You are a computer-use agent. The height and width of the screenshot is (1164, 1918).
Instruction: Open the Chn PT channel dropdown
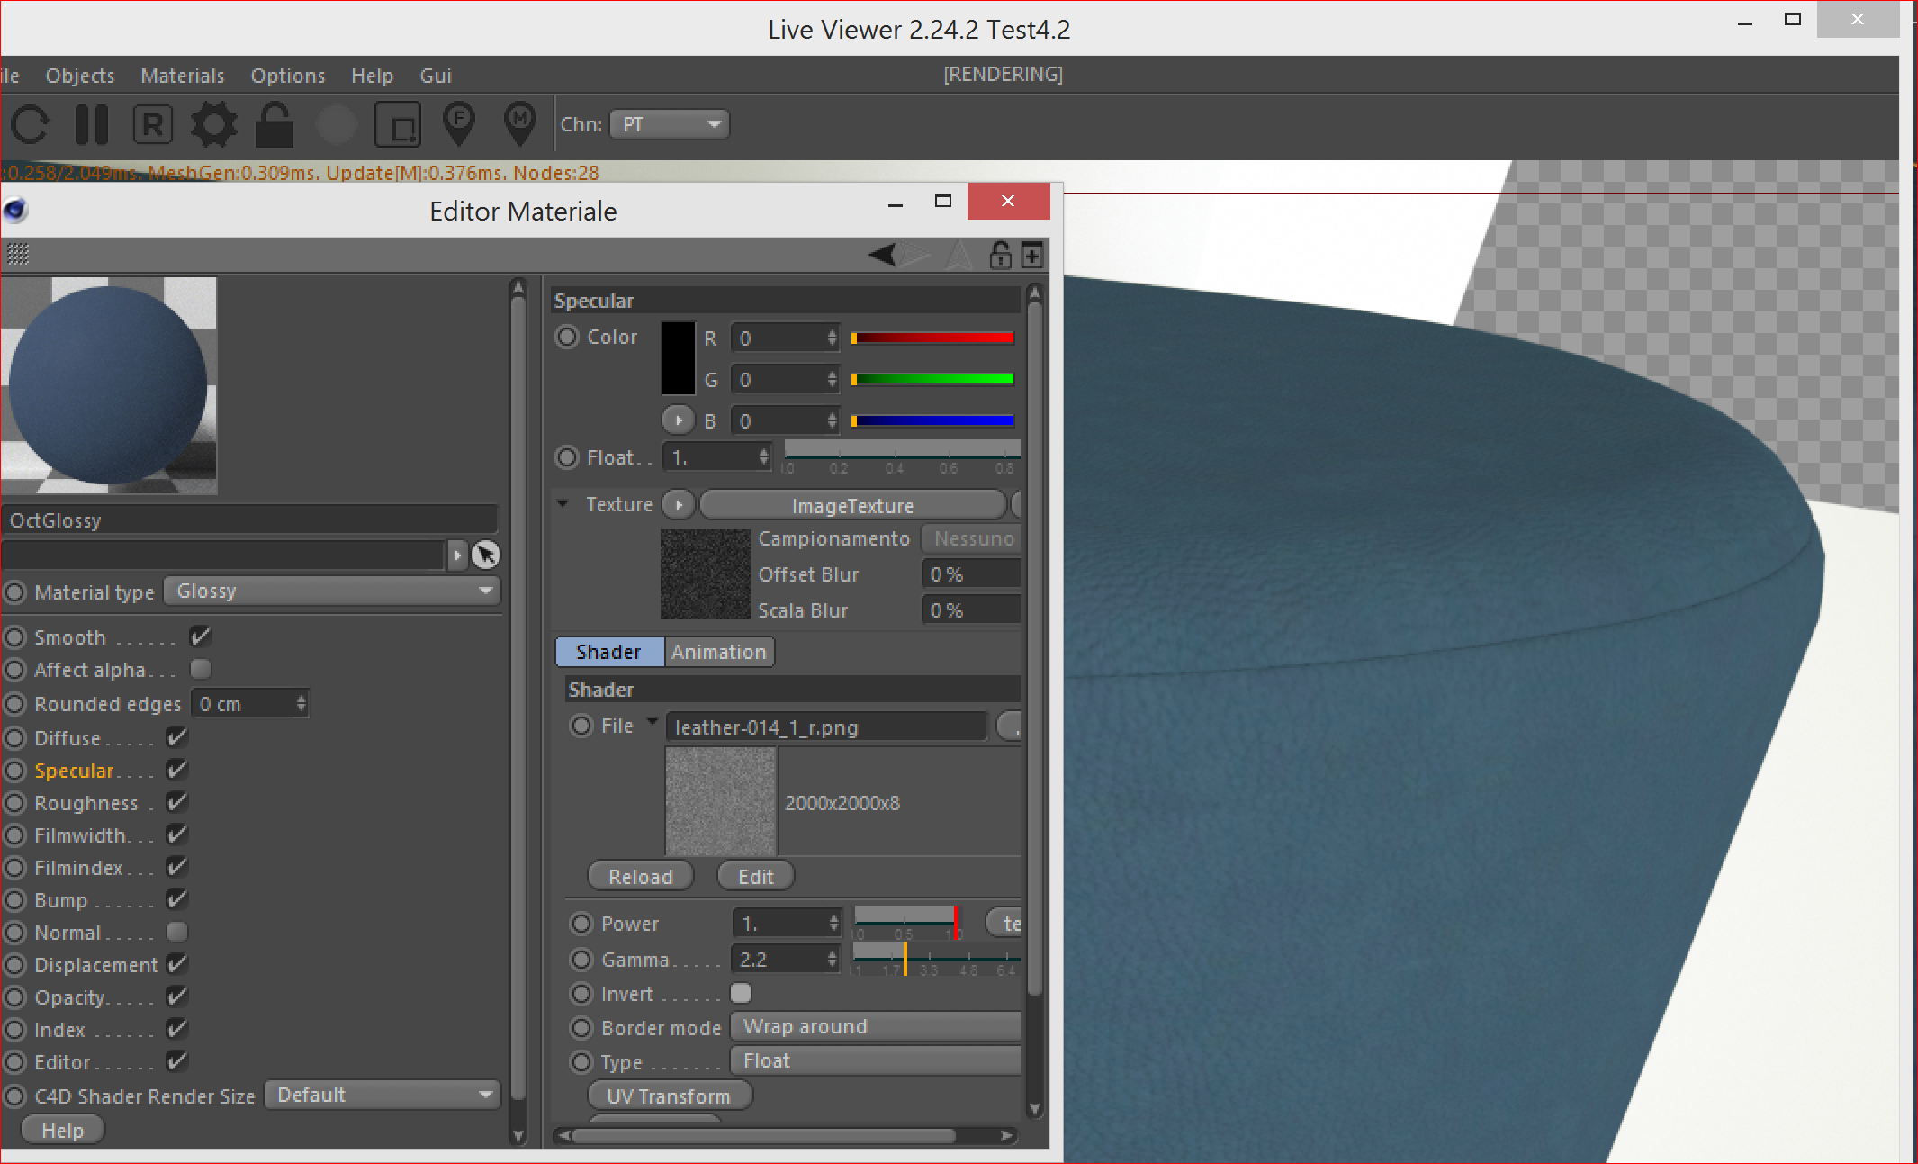670,124
